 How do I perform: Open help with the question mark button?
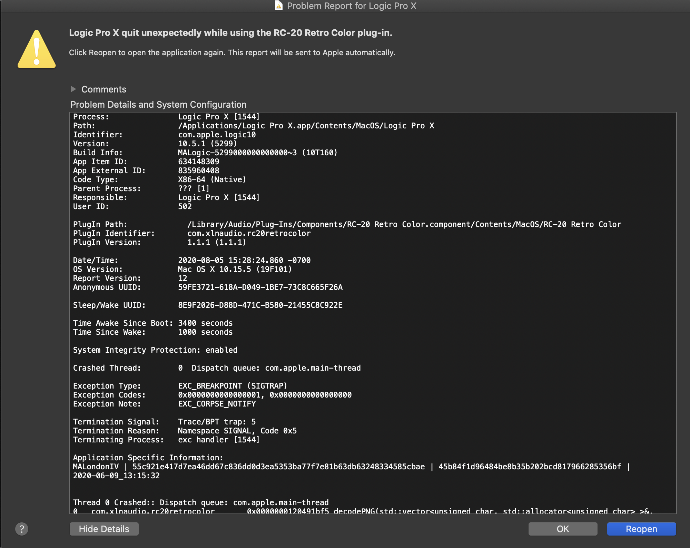[x=22, y=529]
